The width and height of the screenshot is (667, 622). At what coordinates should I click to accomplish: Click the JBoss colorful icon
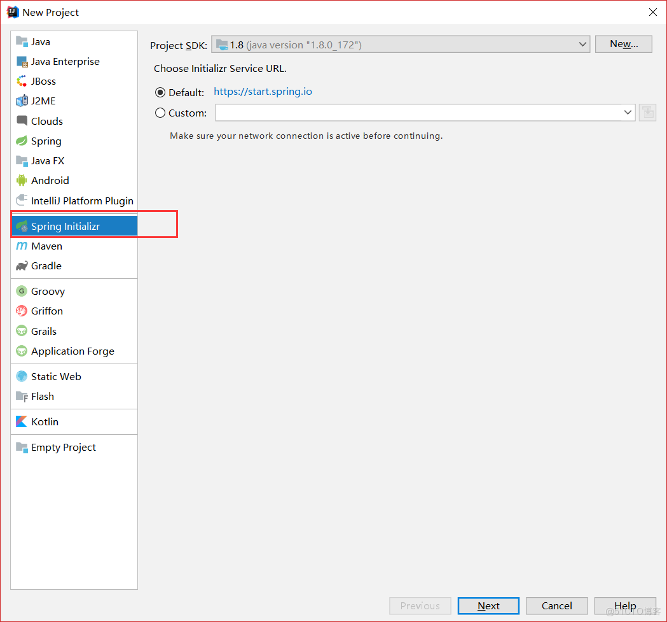[22, 81]
